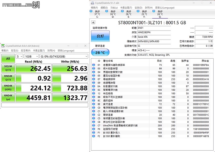This screenshot has width=215, height=152.
Task: Click the previous disk arrow icon in CrystalDiskInfo
Action: click(x=93, y=22)
